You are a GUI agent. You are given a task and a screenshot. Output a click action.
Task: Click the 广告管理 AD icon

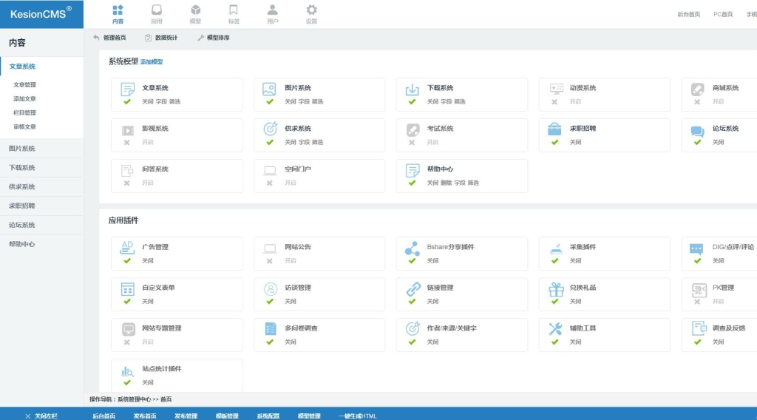(127, 248)
